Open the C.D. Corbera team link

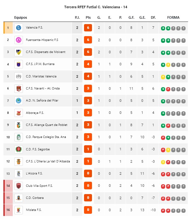click(x=35, y=198)
